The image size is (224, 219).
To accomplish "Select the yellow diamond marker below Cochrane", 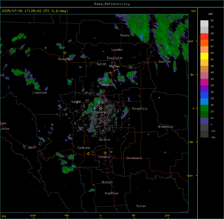I will click(x=88, y=153).
